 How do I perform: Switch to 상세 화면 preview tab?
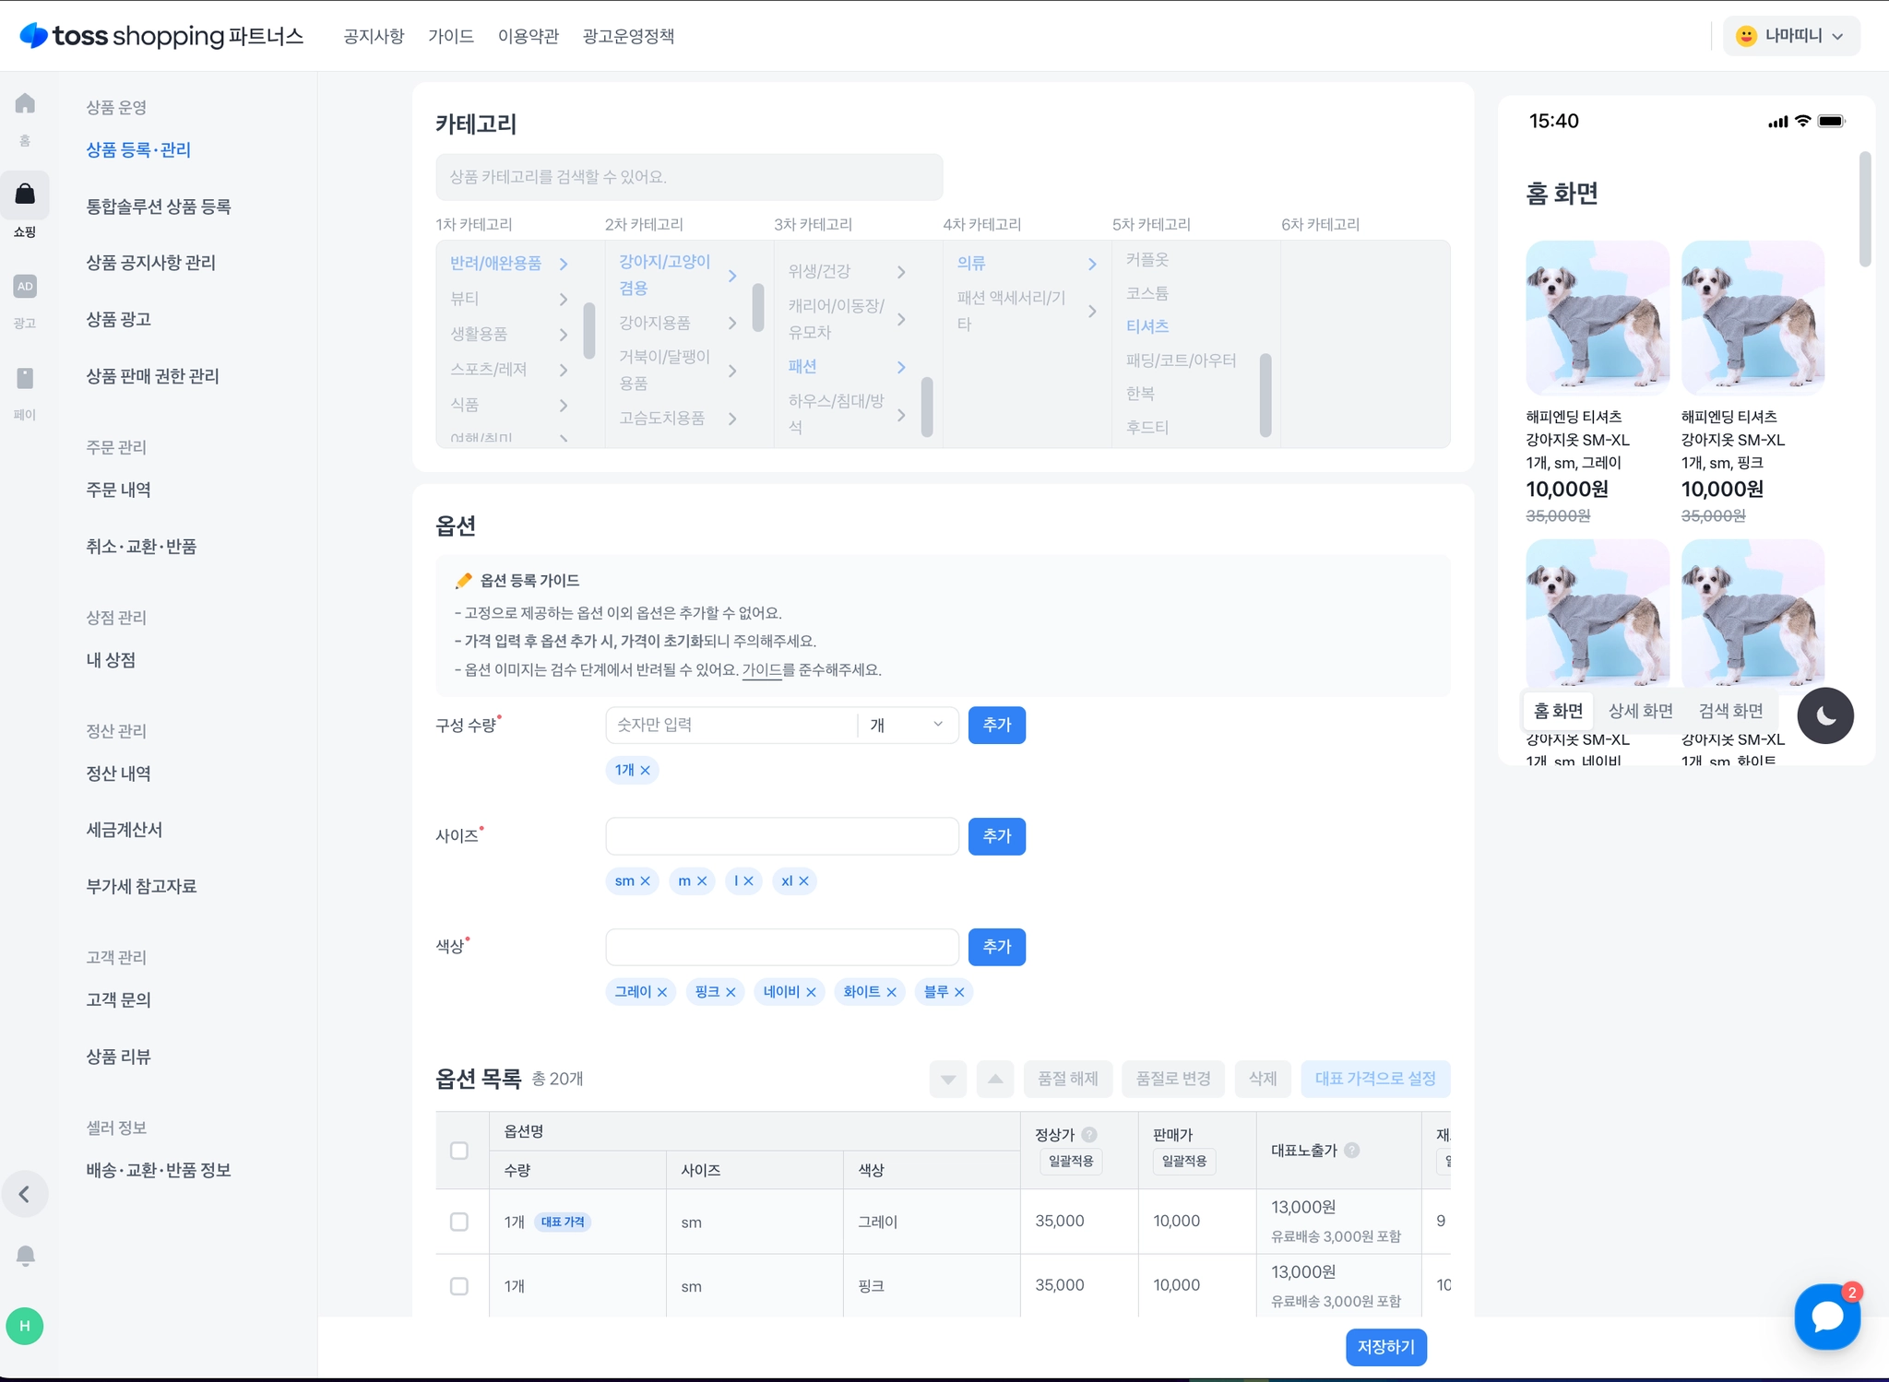tap(1640, 711)
